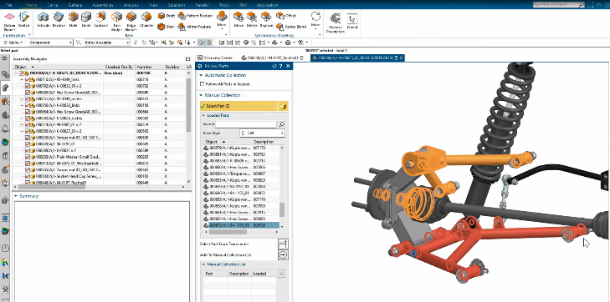Click the Assembly Navigator vertical scrollbar
The height and width of the screenshot is (302, 610).
point(188,105)
